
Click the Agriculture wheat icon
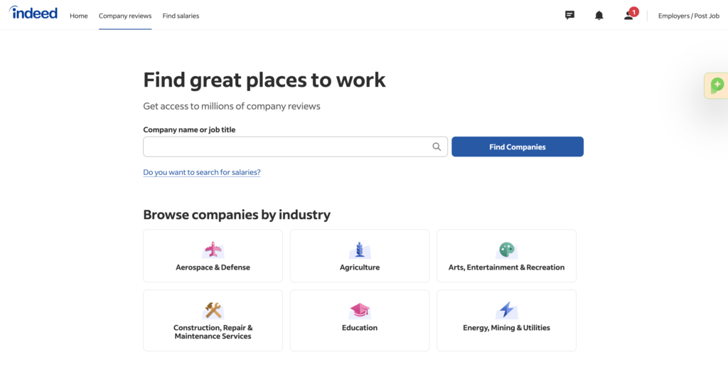click(x=359, y=250)
